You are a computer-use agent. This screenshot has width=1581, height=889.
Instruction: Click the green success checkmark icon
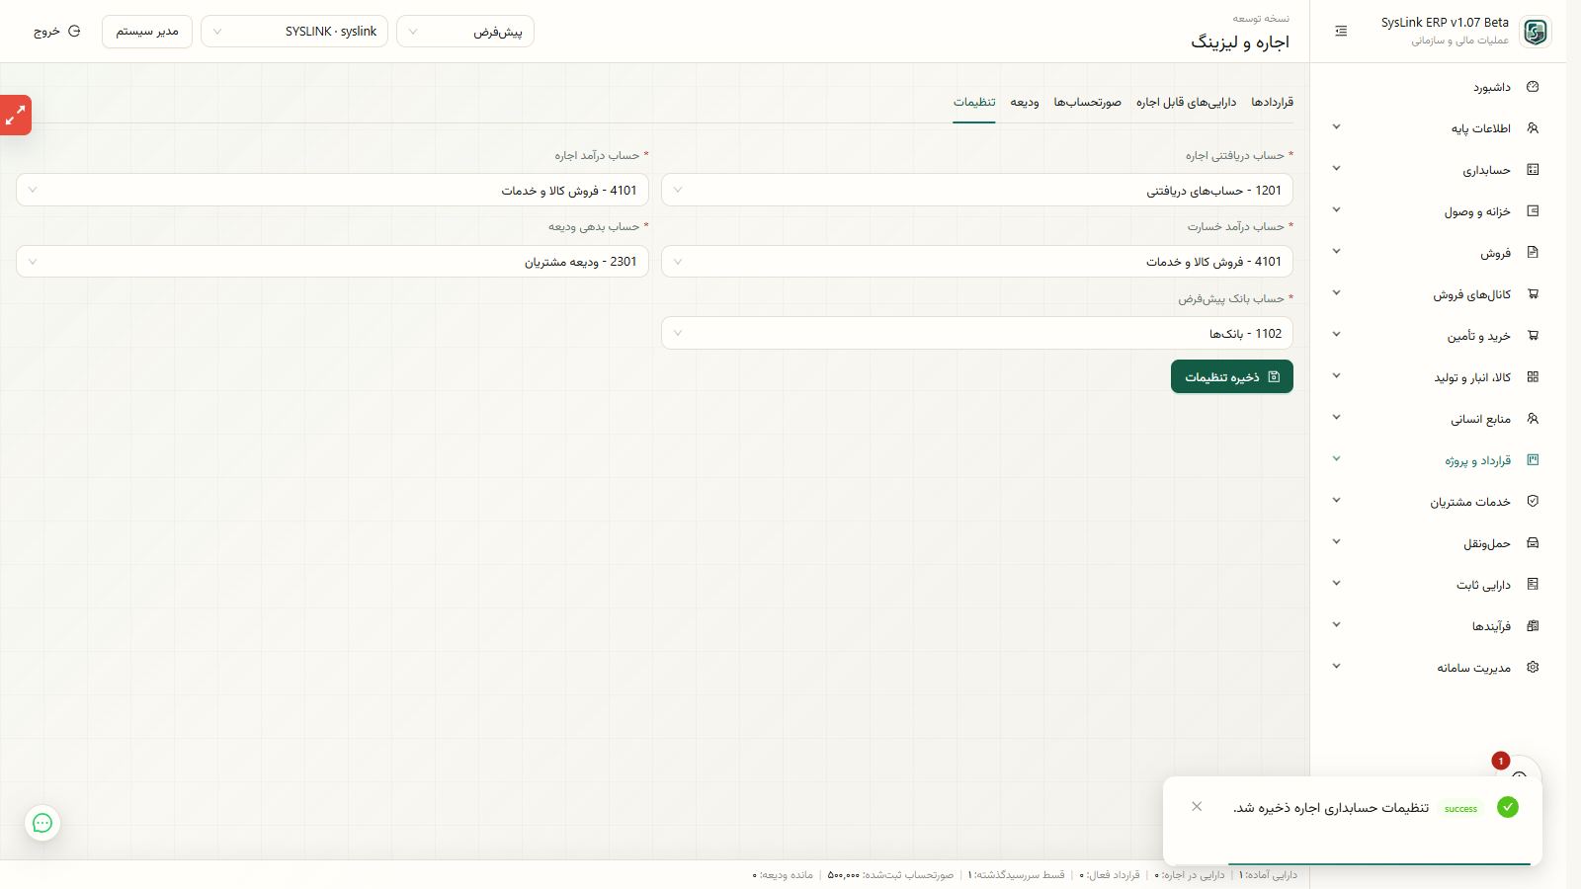tap(1507, 807)
